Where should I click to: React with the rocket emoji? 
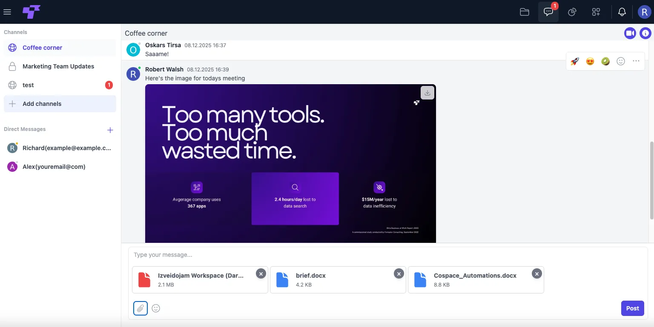pyautogui.click(x=575, y=61)
